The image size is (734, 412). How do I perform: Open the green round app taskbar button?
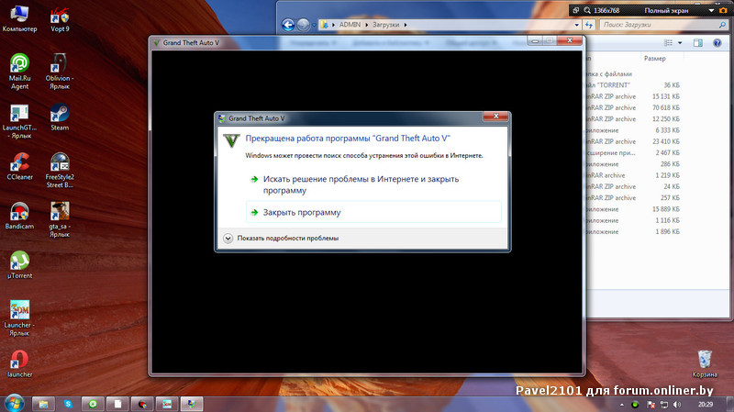93,404
